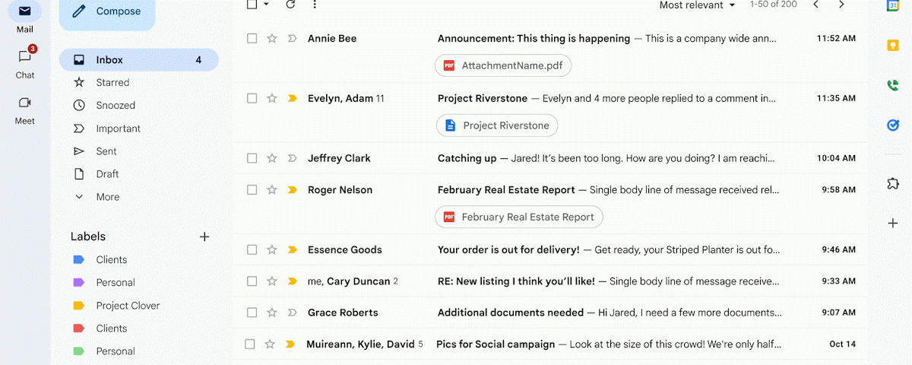912x365 pixels.
Task: Open Google Calendar in the side panel
Action: (x=892, y=5)
